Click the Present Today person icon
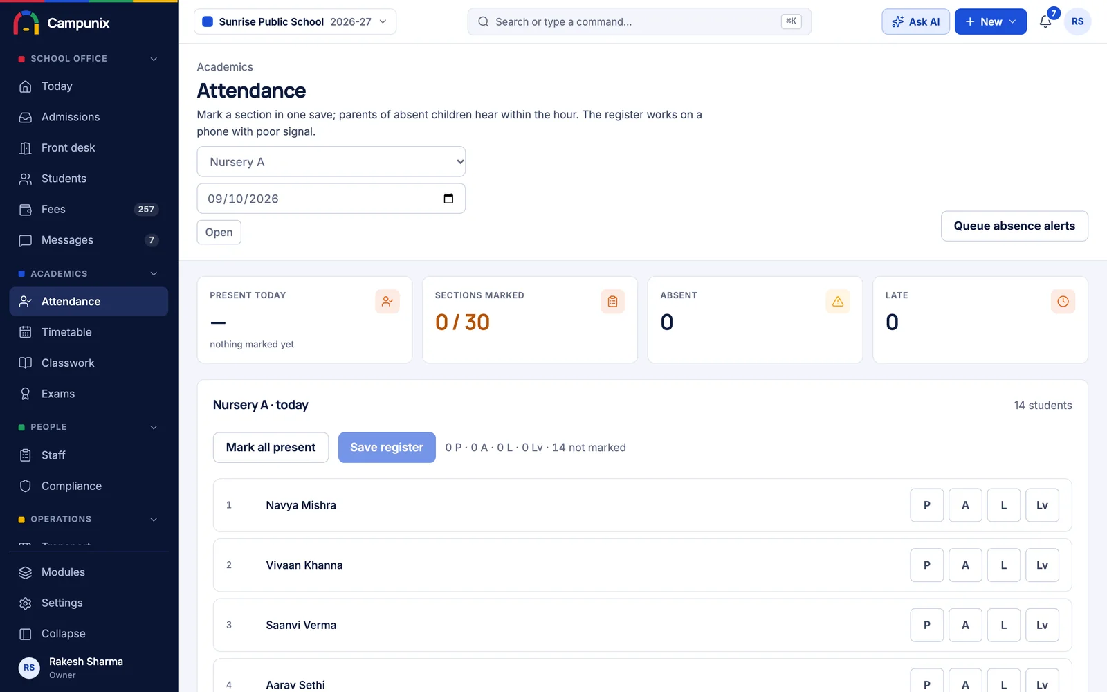The height and width of the screenshot is (692, 1107). 387,302
